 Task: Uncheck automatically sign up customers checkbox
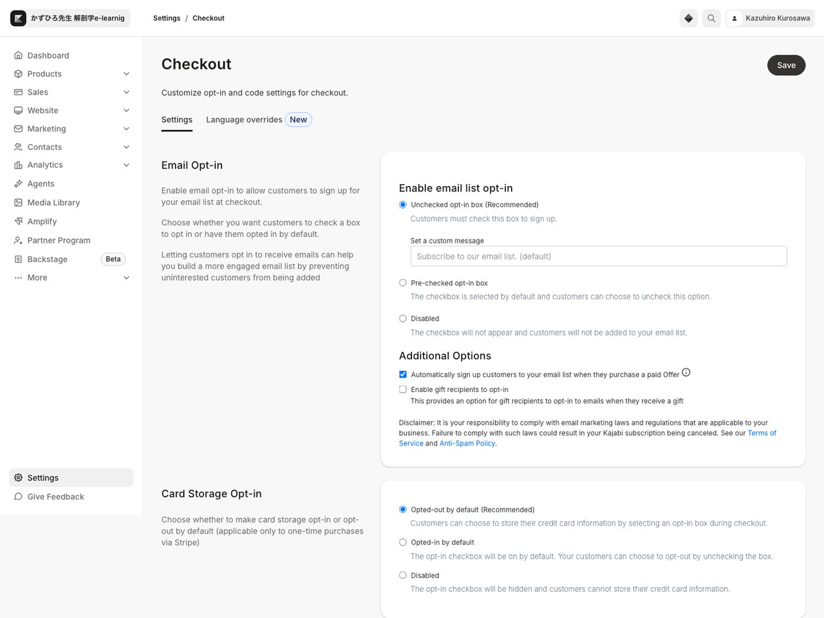pyautogui.click(x=403, y=374)
